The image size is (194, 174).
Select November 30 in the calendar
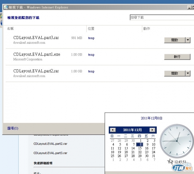click(x=133, y=140)
